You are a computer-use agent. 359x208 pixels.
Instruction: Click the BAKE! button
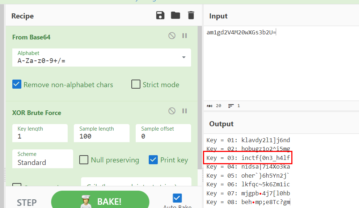[x=100, y=201]
